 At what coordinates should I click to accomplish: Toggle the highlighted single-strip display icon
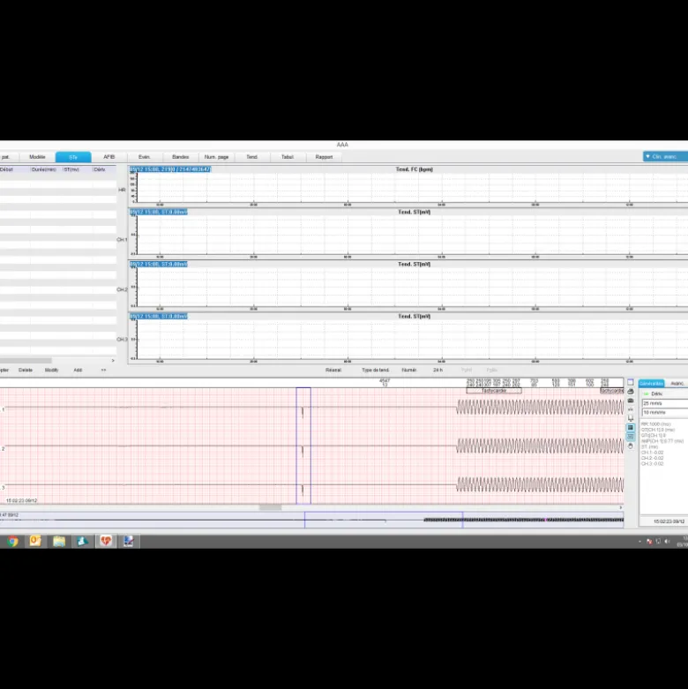(631, 428)
